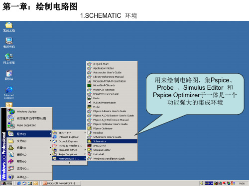
Task: Open the 我的电脑 desktop icon
Action: coord(9,43)
